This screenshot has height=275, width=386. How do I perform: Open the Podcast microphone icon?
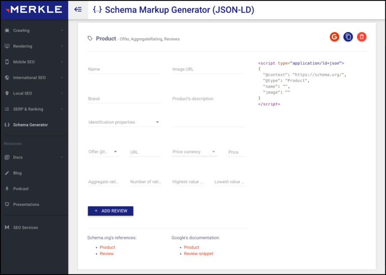(8, 189)
